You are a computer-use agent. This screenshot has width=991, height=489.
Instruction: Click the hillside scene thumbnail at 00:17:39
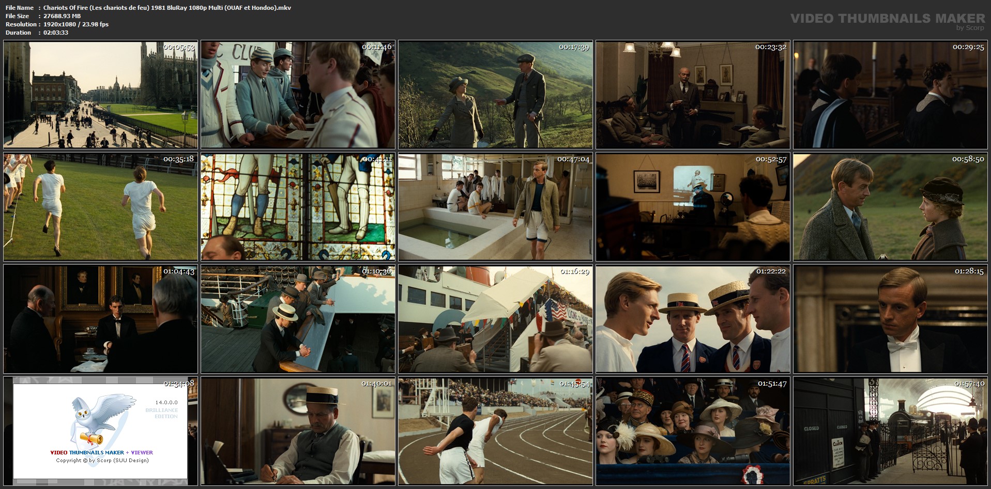point(496,95)
